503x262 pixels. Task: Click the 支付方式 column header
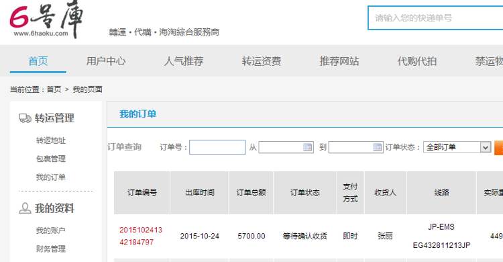[350, 193]
